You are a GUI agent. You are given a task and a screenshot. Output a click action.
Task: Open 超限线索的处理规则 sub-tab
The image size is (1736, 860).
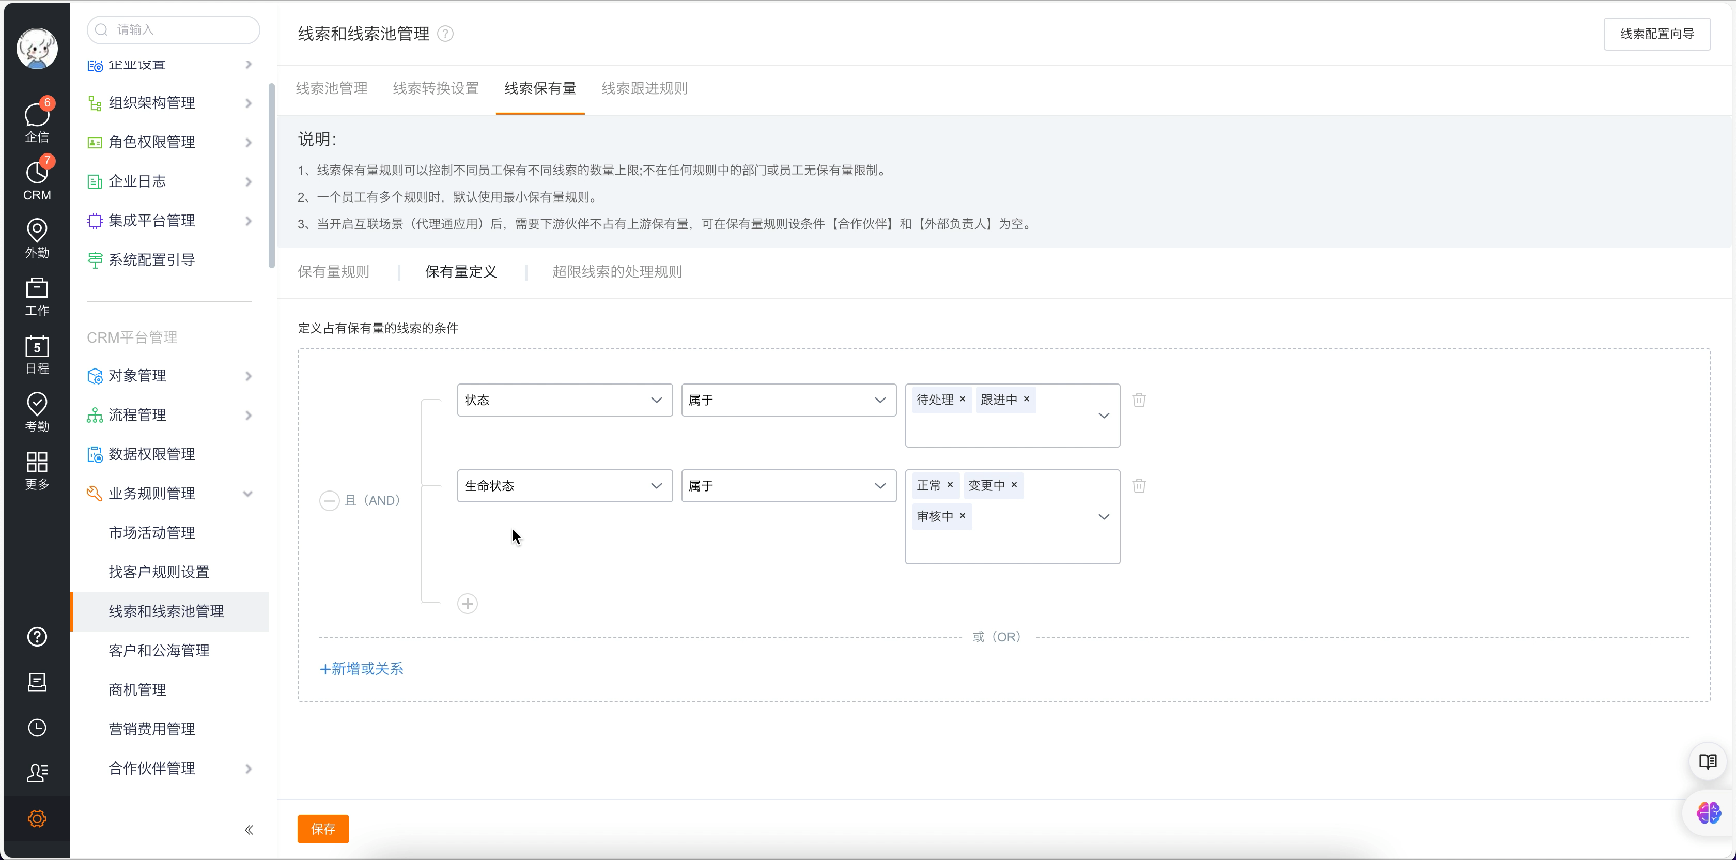pos(616,272)
